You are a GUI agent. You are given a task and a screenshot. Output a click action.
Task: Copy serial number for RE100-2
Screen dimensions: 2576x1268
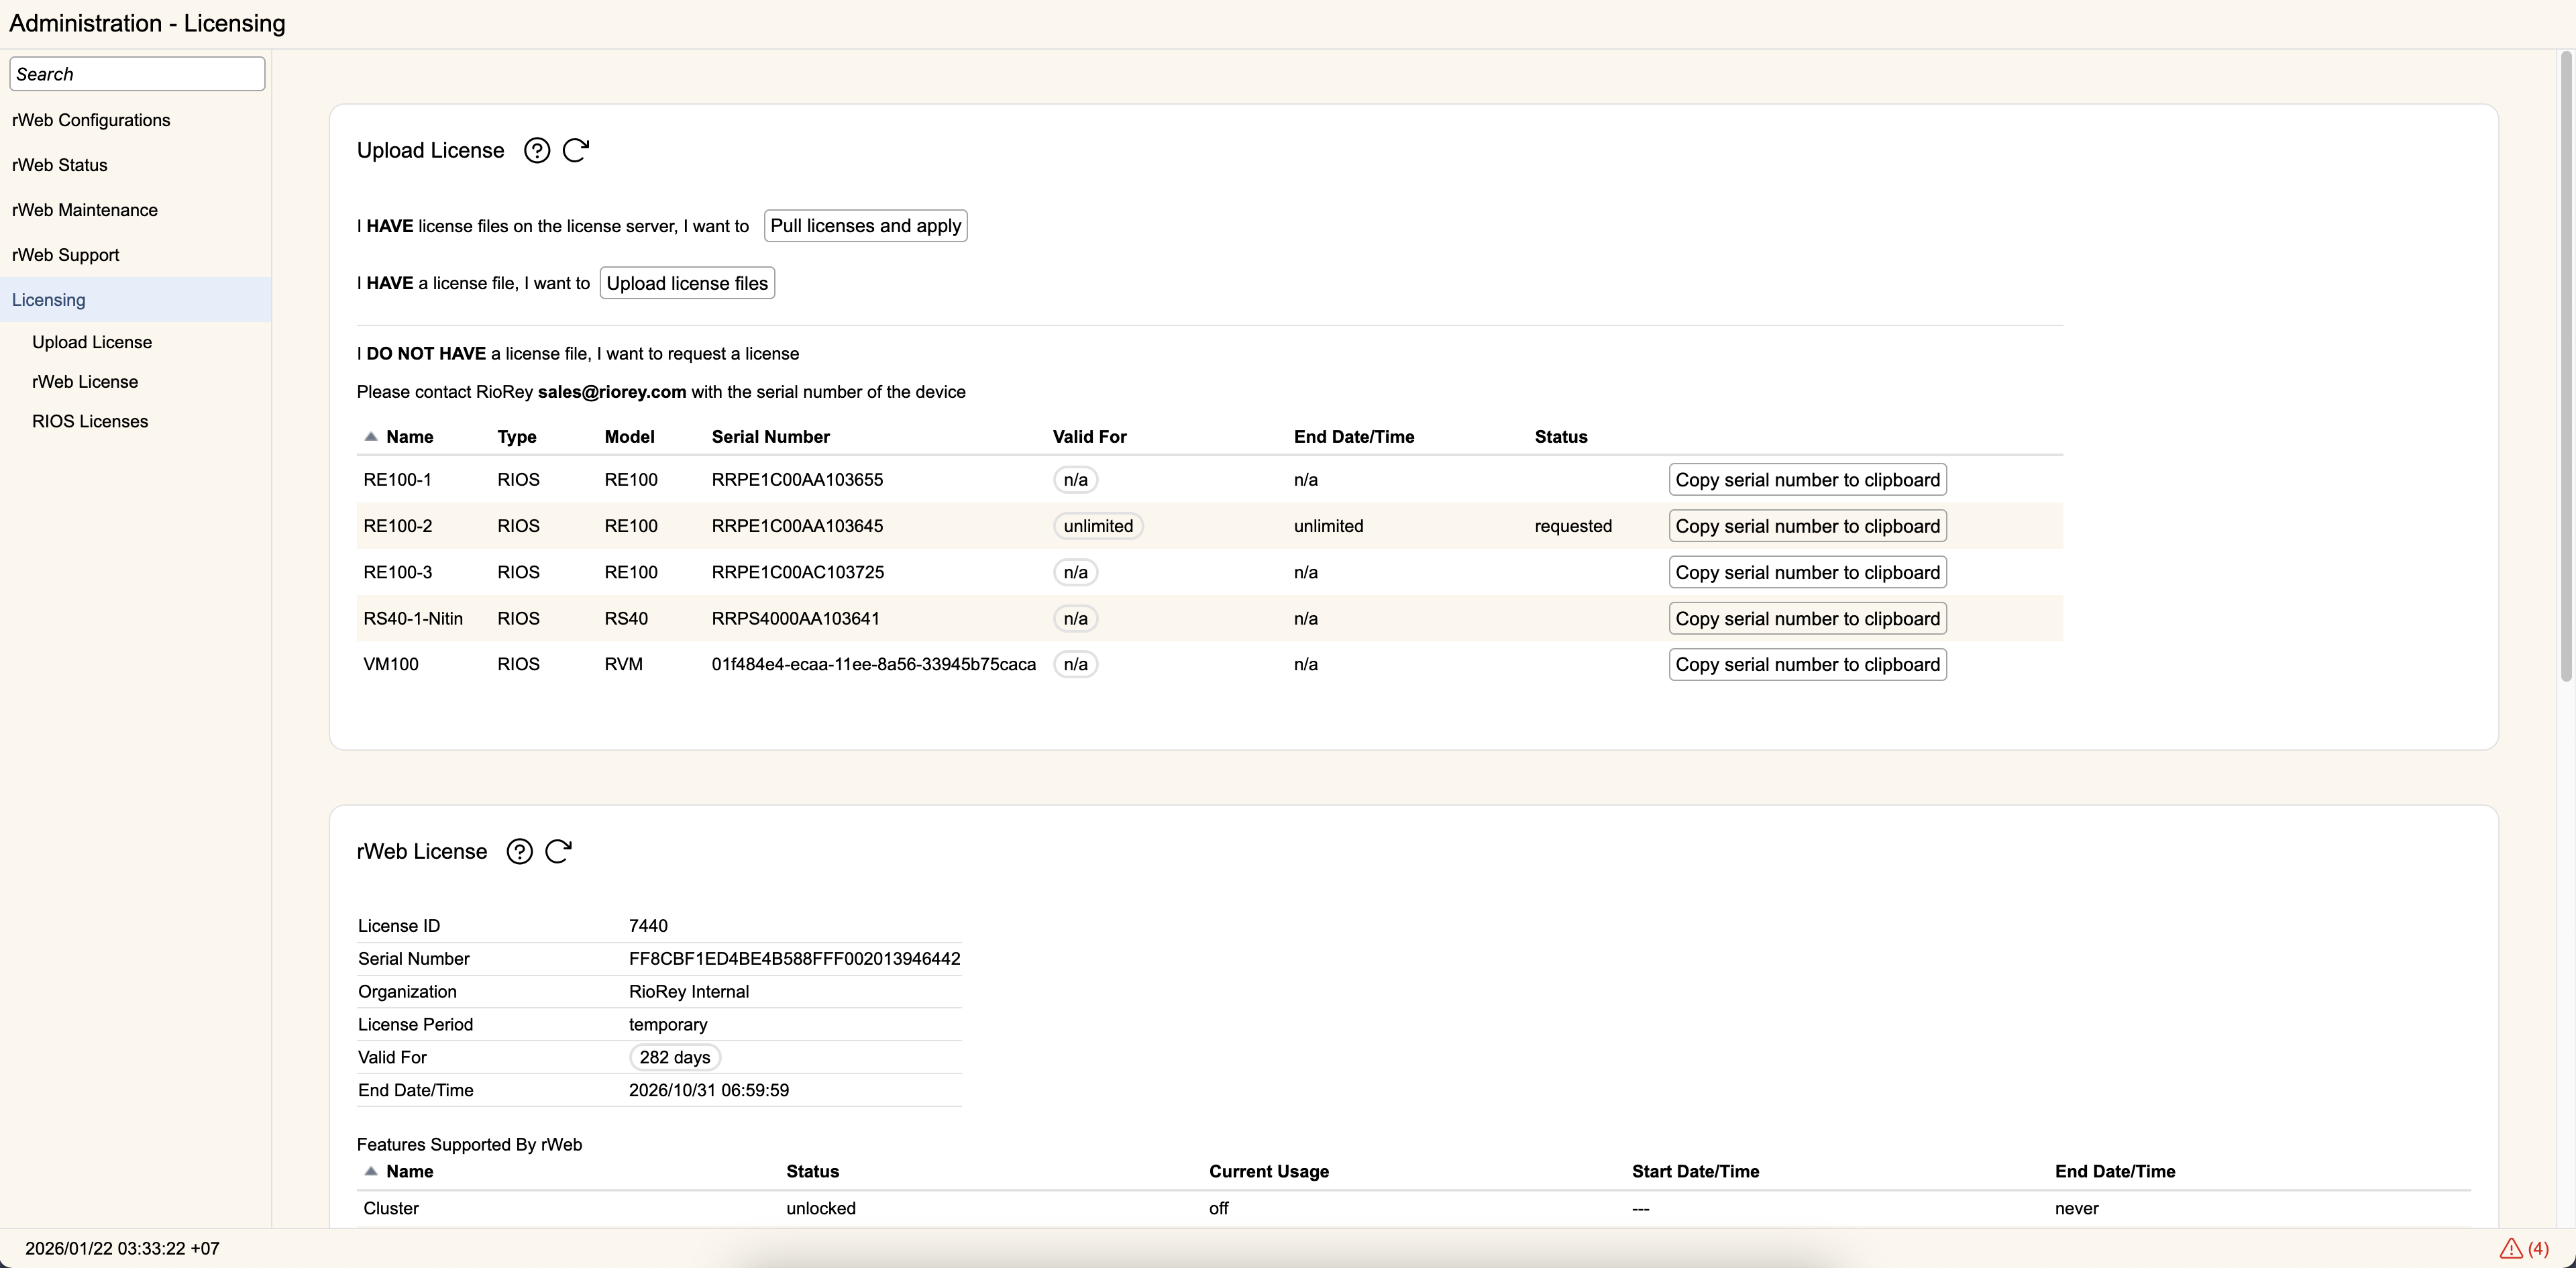click(1807, 526)
